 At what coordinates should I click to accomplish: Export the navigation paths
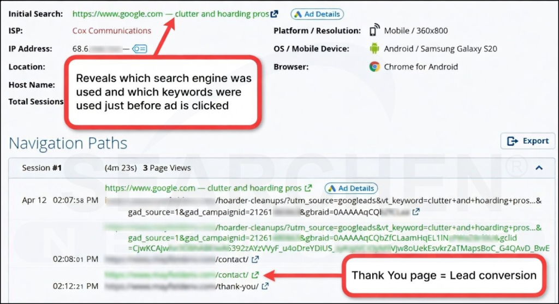coord(528,141)
